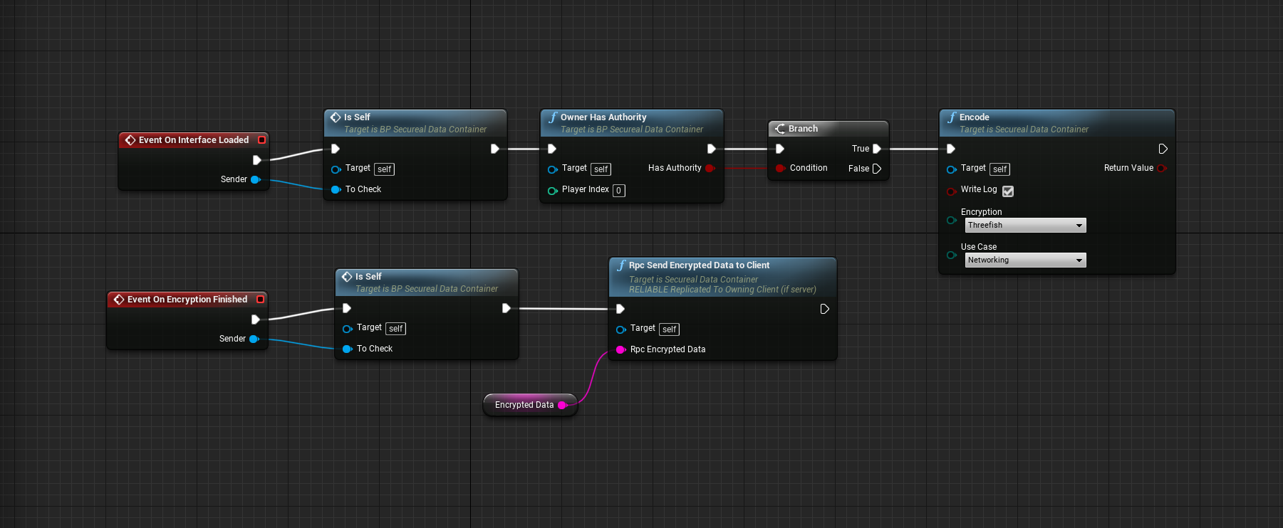Viewport: 1283px width, 528px height.
Task: Toggle the Write Log checkbox on Encode node
Action: click(1008, 191)
